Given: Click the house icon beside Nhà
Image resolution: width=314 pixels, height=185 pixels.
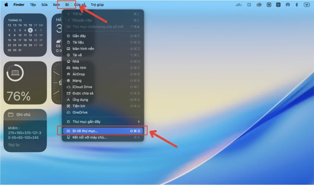Looking at the screenshot, I should (68, 61).
